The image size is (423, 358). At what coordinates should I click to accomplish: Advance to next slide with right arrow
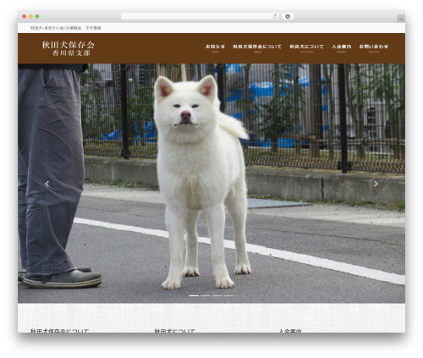click(x=376, y=184)
